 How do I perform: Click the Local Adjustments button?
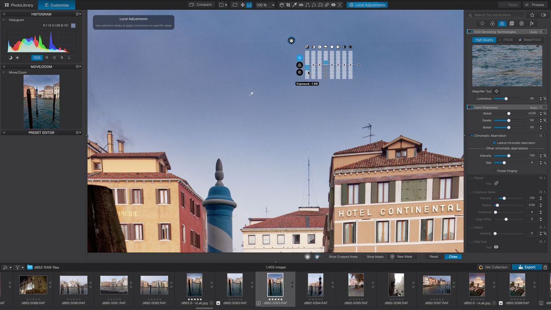(367, 5)
